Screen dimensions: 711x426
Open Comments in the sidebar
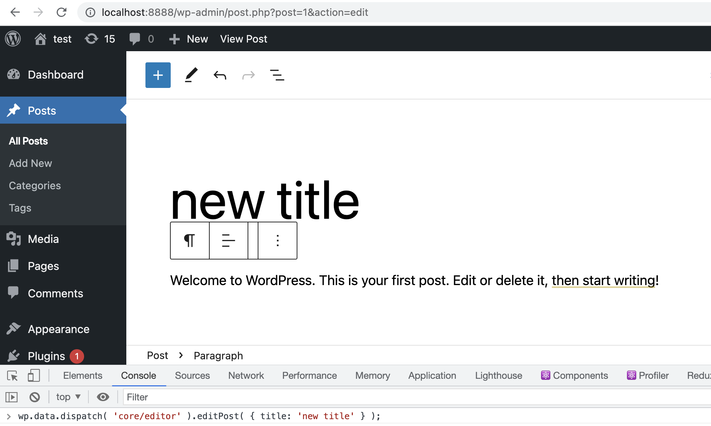[63, 293]
